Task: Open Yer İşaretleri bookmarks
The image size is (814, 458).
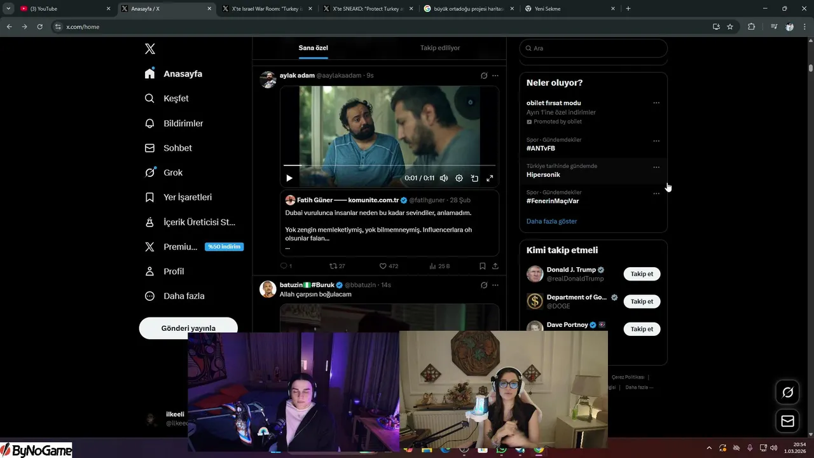Action: (x=178, y=197)
